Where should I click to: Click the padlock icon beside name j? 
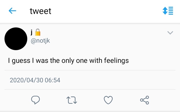pyautogui.click(x=37, y=32)
